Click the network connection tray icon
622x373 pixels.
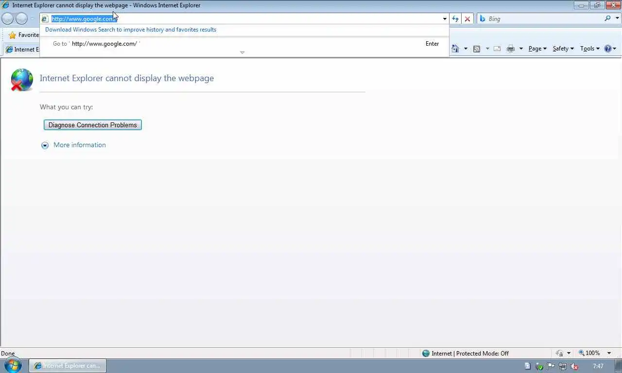[x=563, y=366]
